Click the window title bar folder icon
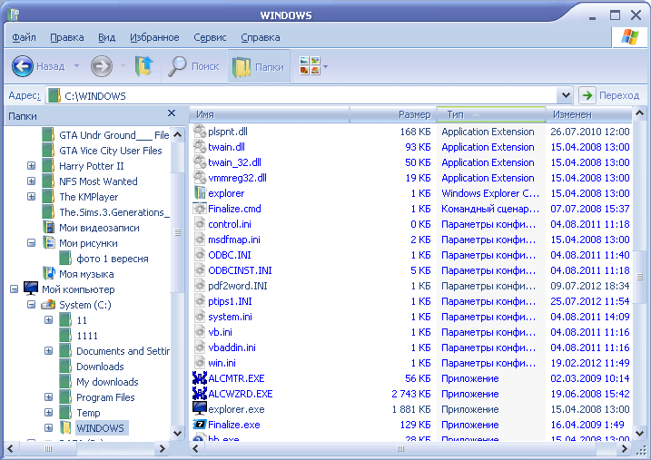Screen dimensions: 651x460 (x=14, y=15)
